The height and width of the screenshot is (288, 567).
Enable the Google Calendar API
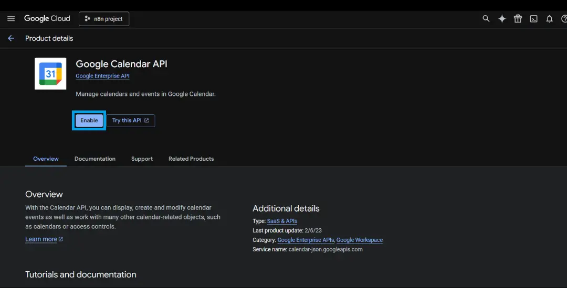pos(89,120)
